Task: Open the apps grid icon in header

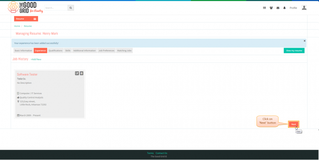Action: (264, 8)
